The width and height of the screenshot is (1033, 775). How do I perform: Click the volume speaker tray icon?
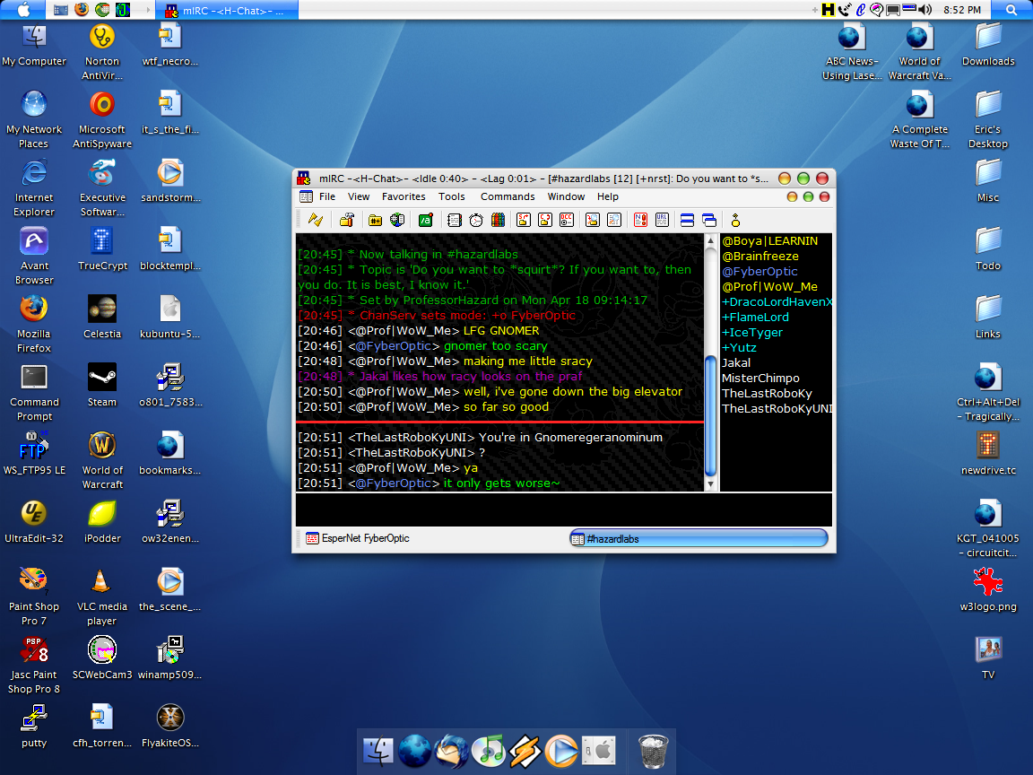(x=925, y=9)
